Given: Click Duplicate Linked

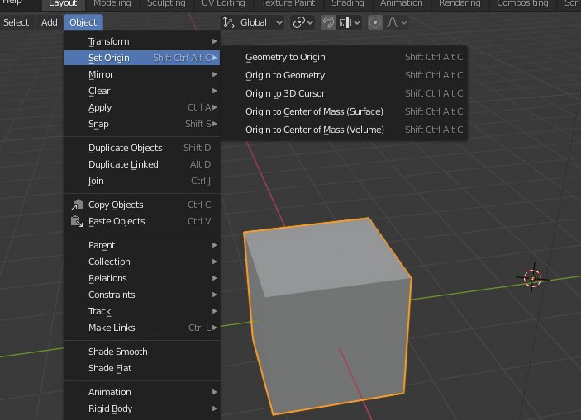Looking at the screenshot, I should click(142, 164).
